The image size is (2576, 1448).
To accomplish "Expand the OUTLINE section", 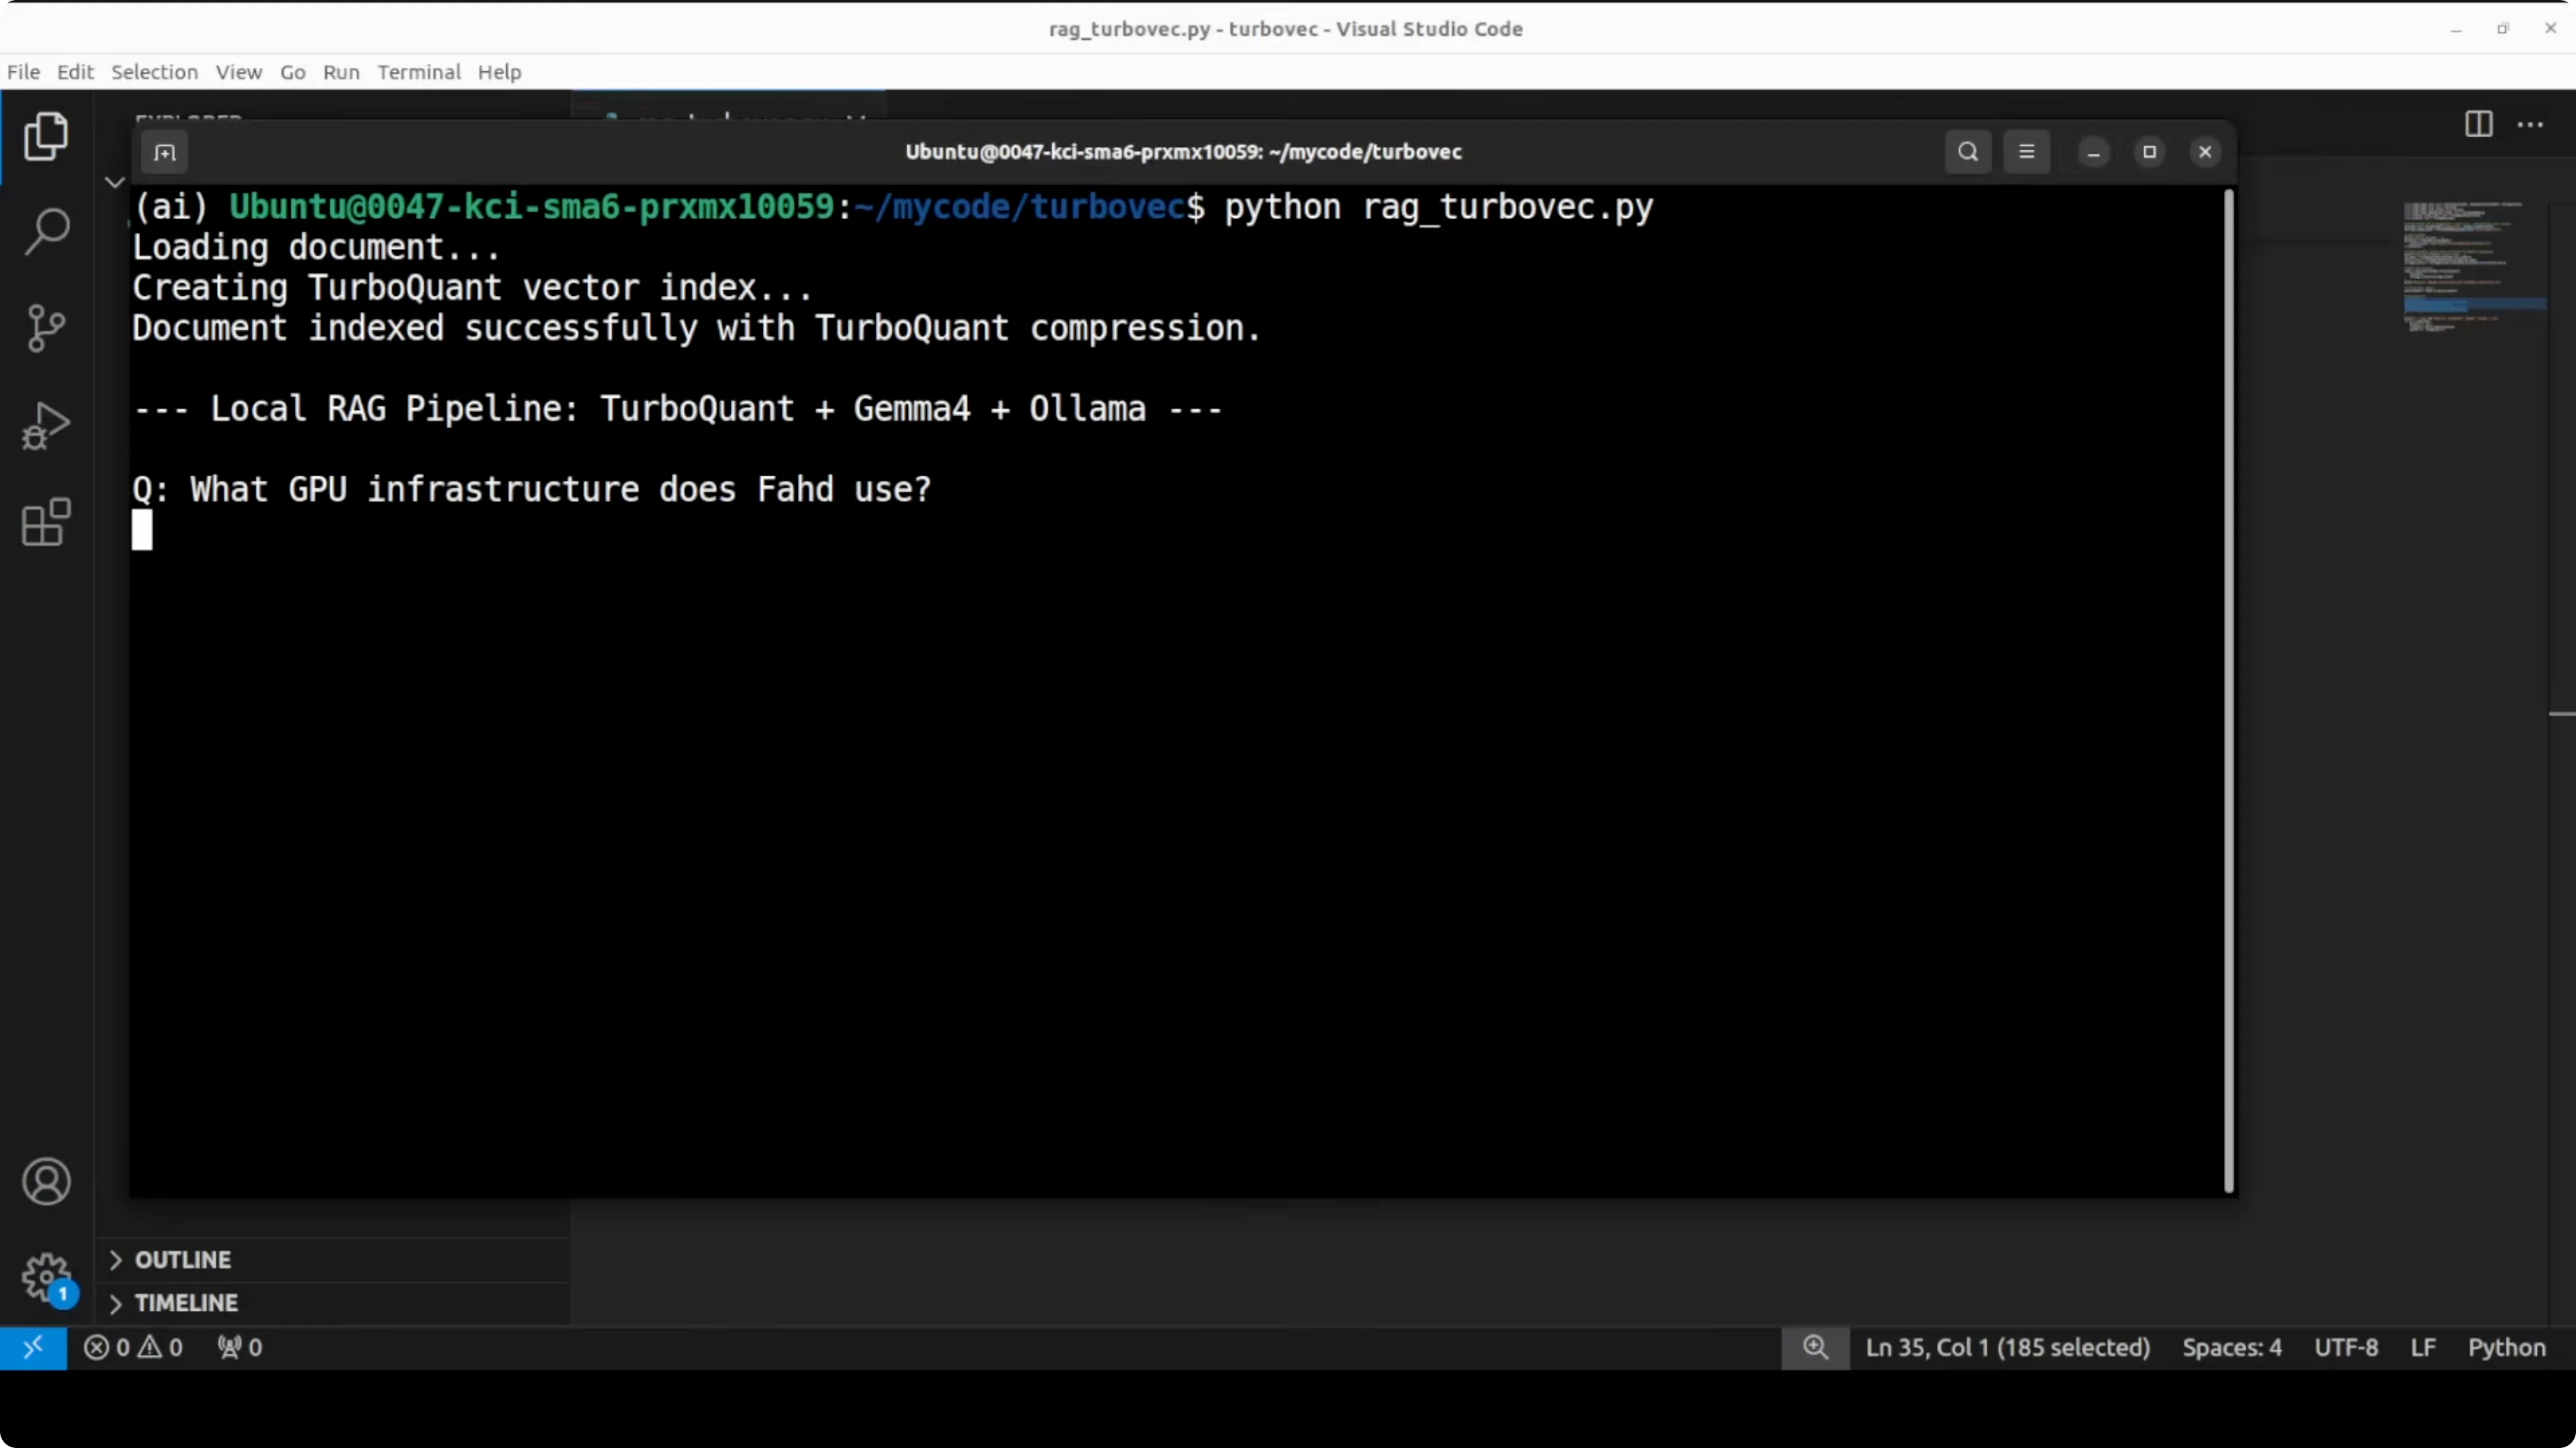I will click(183, 1259).
